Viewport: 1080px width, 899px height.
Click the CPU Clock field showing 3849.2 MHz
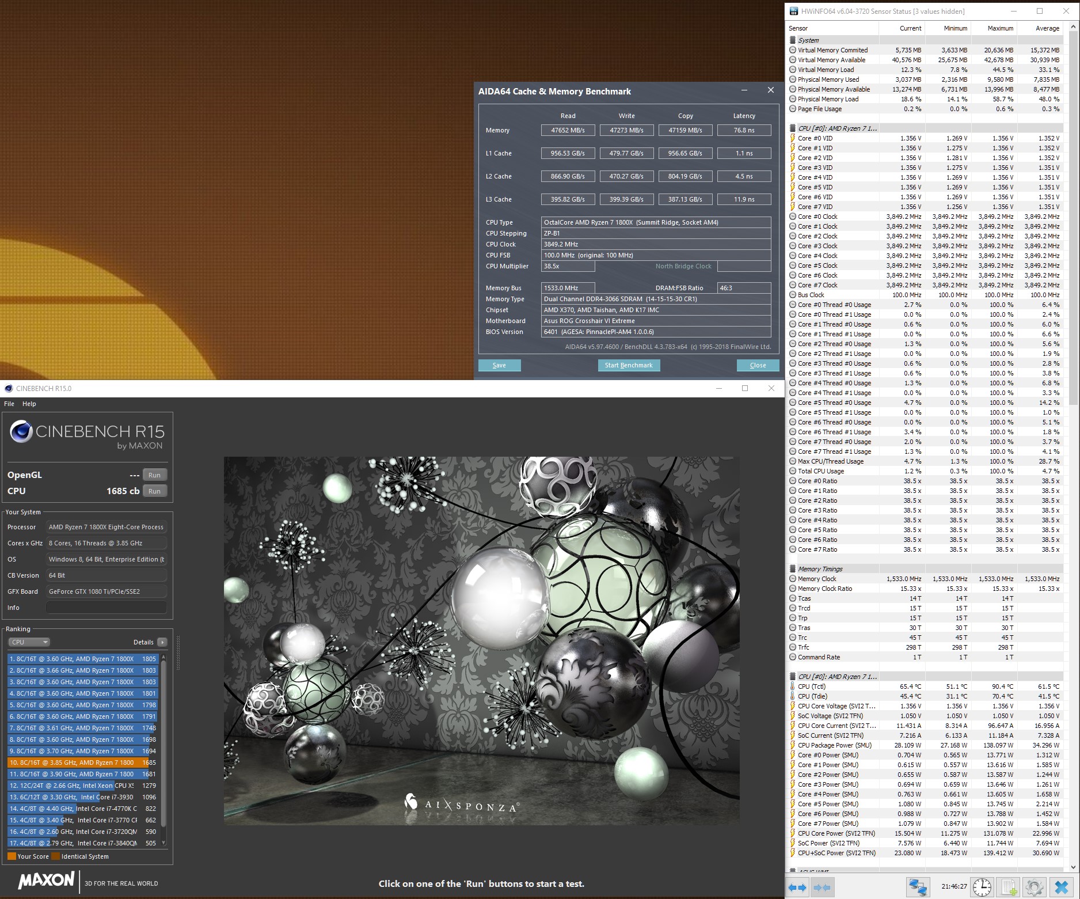656,244
